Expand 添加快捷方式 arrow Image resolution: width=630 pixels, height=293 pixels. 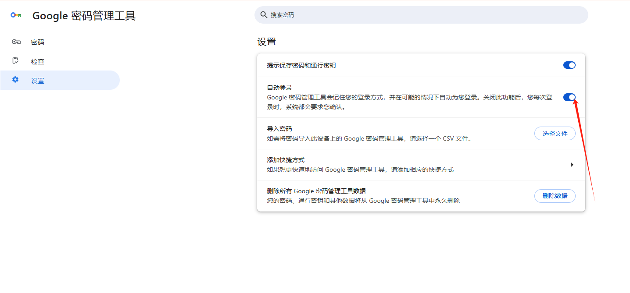(572, 165)
